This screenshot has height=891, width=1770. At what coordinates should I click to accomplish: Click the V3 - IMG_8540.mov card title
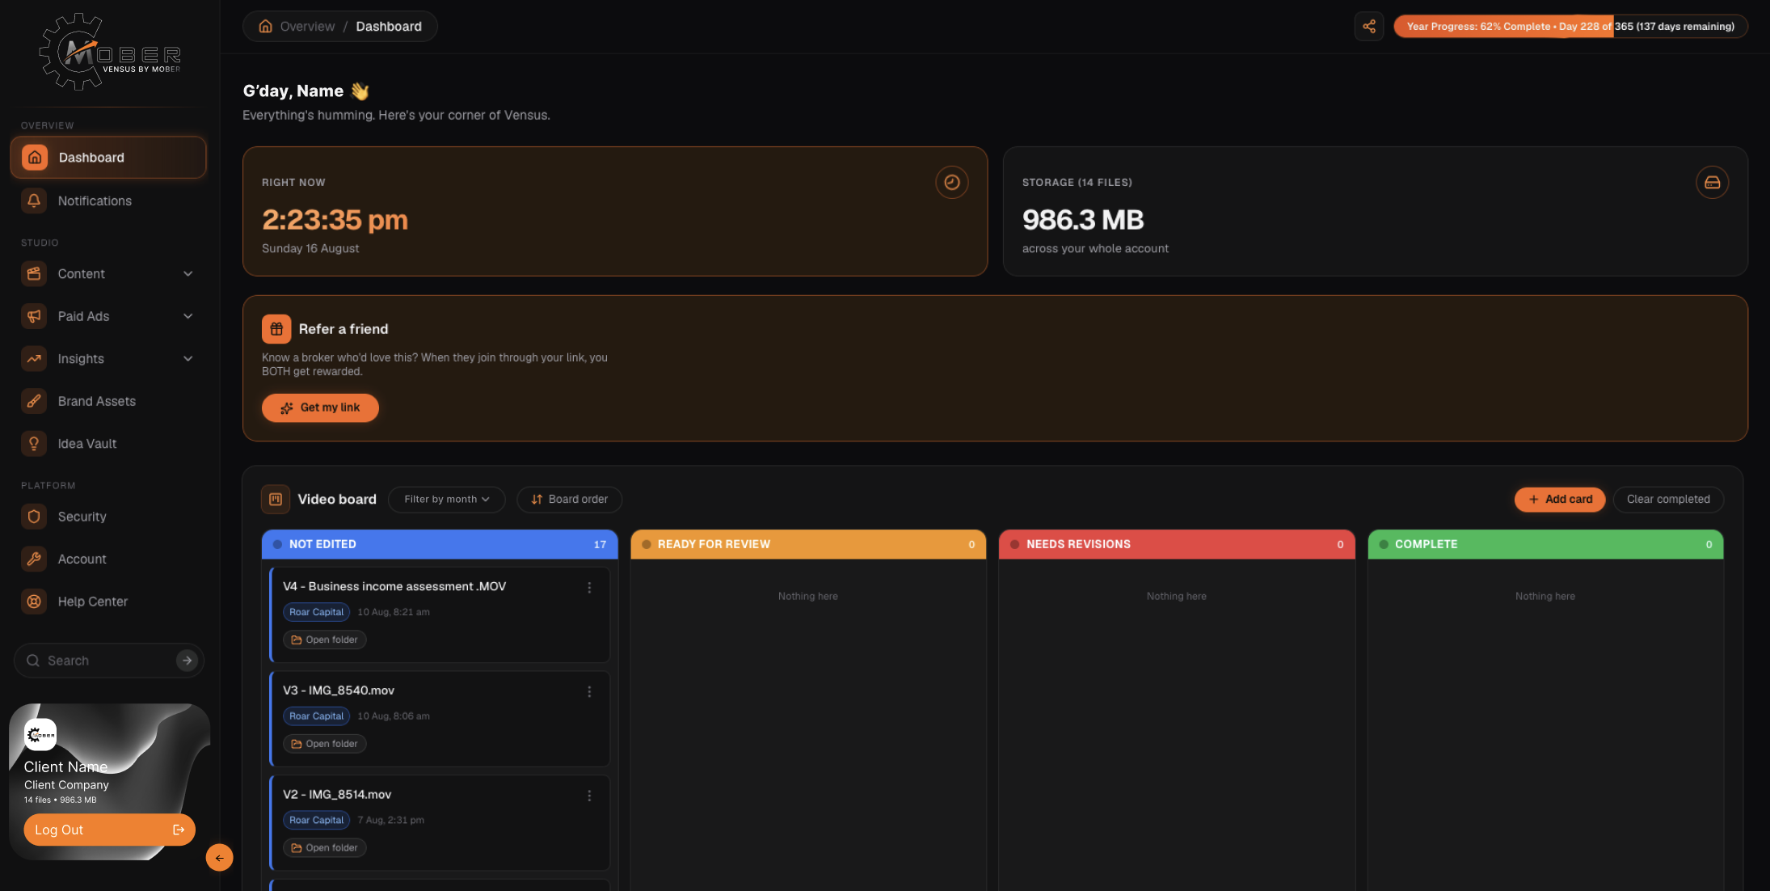(x=339, y=691)
